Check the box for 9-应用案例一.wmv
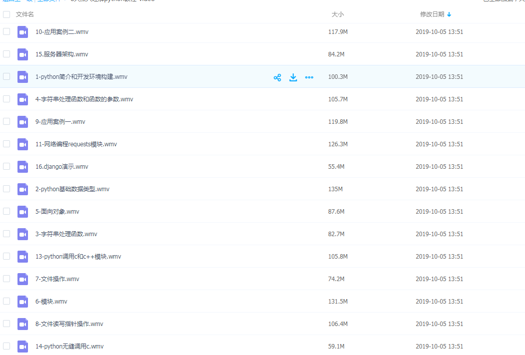Image resolution: width=525 pixels, height=355 pixels. pyautogui.click(x=6, y=121)
